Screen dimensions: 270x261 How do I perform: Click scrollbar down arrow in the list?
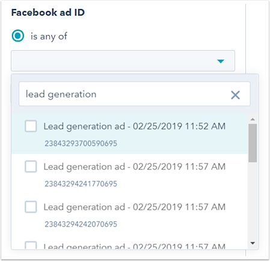[x=253, y=244]
